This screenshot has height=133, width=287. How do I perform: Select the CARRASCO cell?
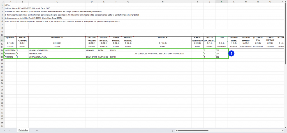pyautogui.click(x=104, y=57)
